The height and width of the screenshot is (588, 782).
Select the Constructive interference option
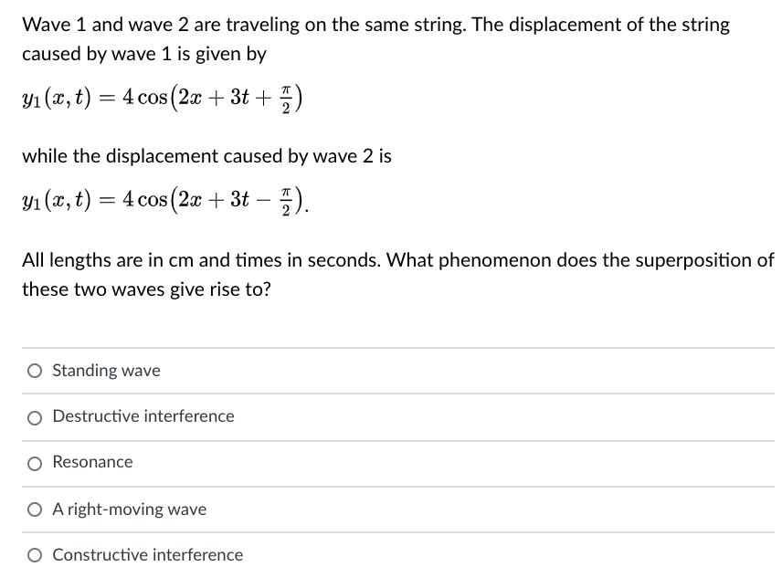[x=34, y=554]
